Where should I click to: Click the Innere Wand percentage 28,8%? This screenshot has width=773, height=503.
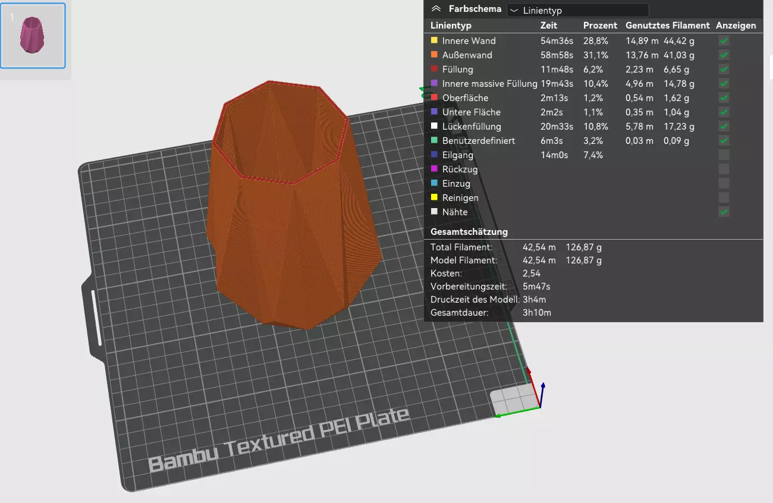[x=596, y=41]
